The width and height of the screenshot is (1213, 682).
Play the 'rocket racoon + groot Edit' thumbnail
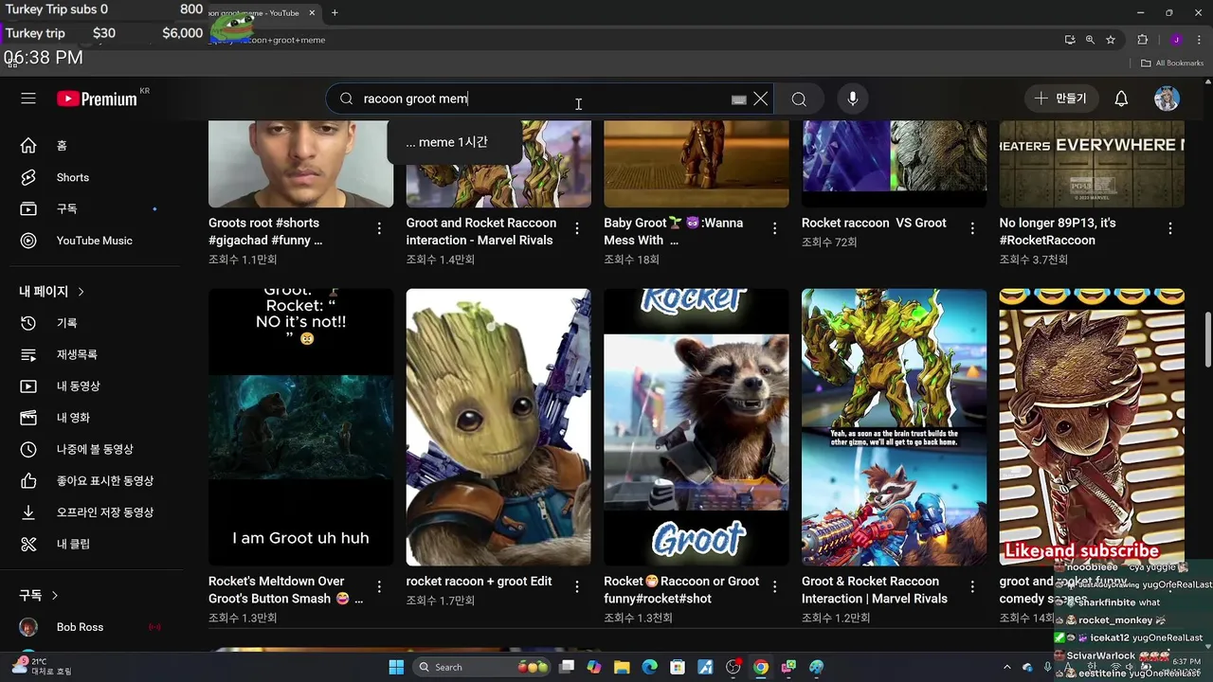pos(498,427)
